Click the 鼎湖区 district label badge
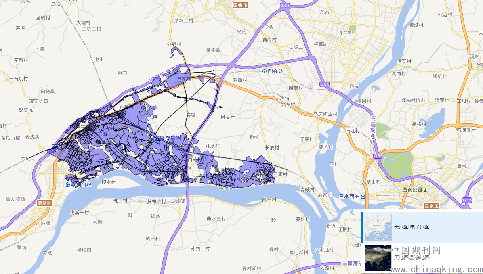The width and height of the screenshot is (483, 274). 45,203
